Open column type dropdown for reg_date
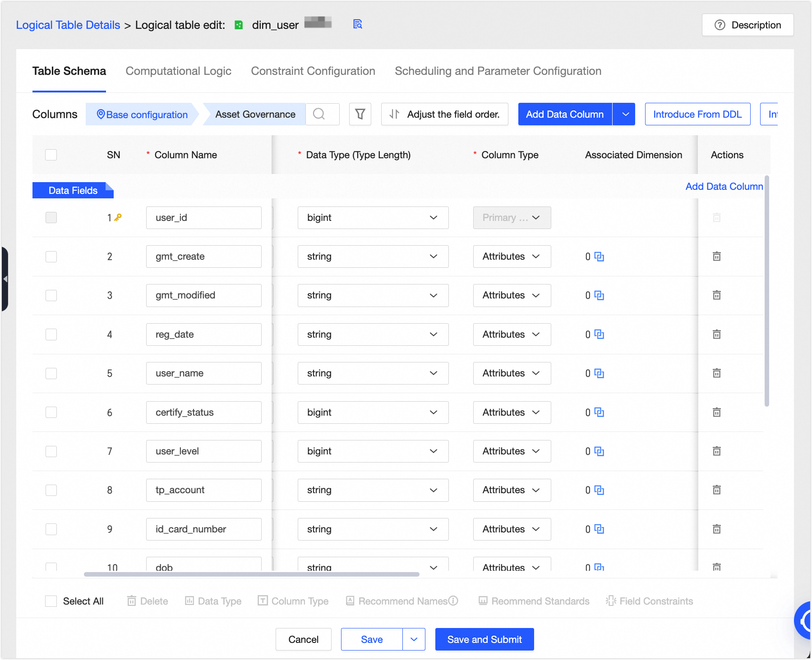812x660 pixels. [x=512, y=335]
